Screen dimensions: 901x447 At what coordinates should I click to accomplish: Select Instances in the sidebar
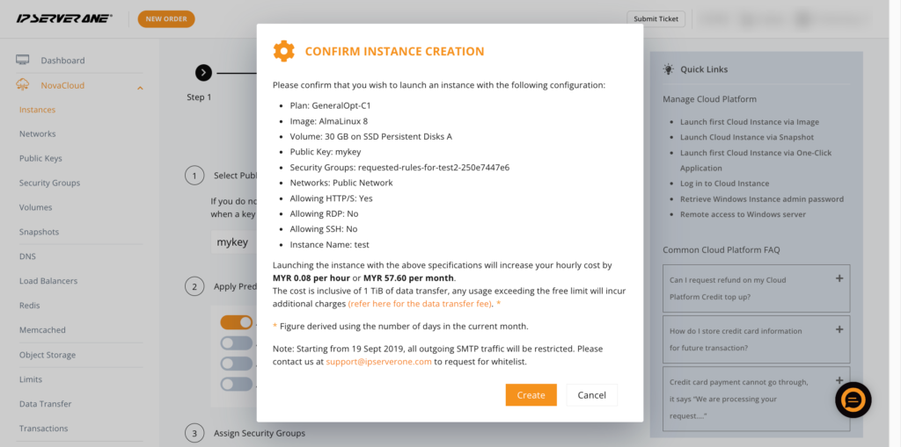click(x=37, y=110)
